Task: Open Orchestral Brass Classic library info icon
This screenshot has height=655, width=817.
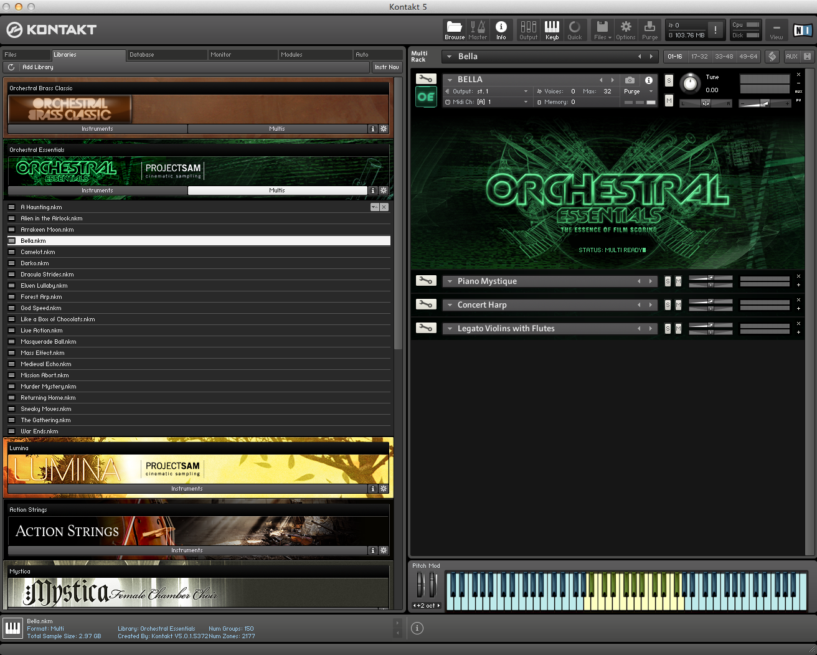Action: point(373,129)
